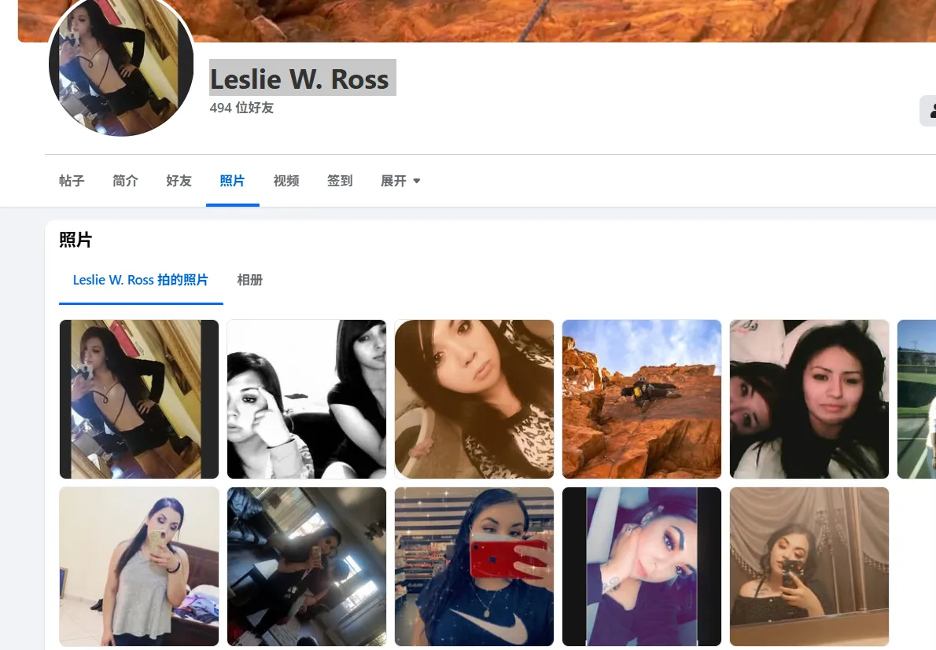Click the 494 位好友 friends link

pyautogui.click(x=241, y=108)
